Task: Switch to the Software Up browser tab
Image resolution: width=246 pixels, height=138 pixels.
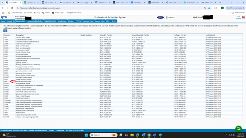Action: pyautogui.click(x=103, y=2)
